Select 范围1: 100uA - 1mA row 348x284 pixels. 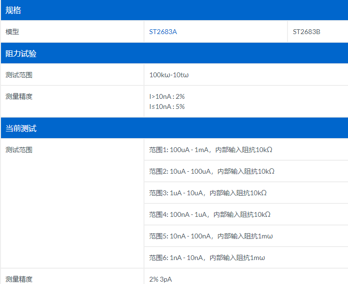[x=246, y=150]
